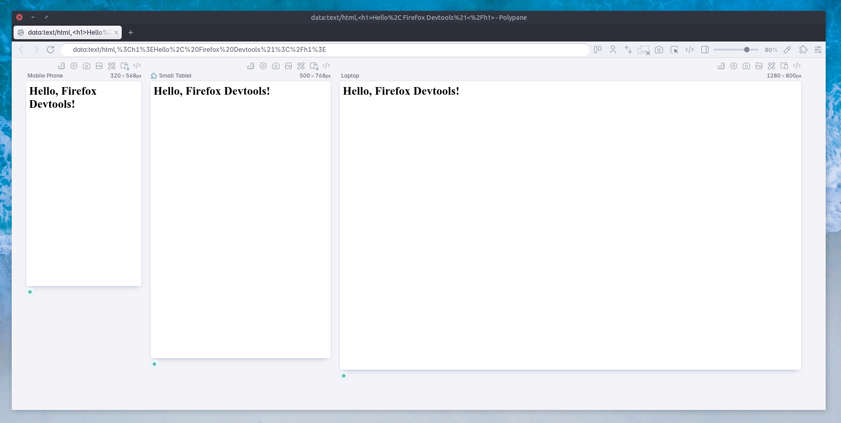
Task: Toggle rulers on Small Tablet pane
Action: point(251,66)
